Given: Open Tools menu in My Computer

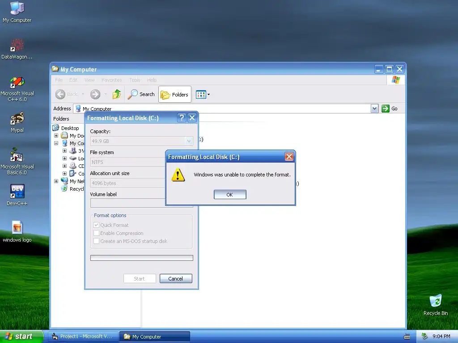Looking at the screenshot, I should 135,80.
